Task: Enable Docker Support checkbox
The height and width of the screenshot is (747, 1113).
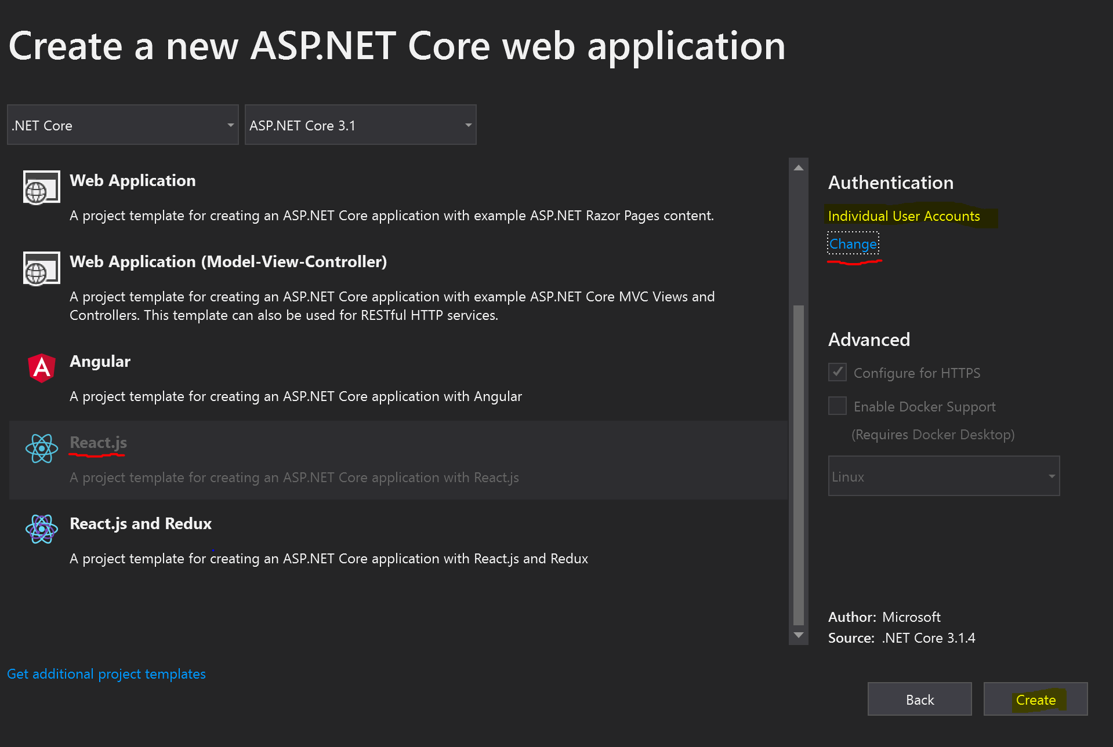Action: [838, 406]
